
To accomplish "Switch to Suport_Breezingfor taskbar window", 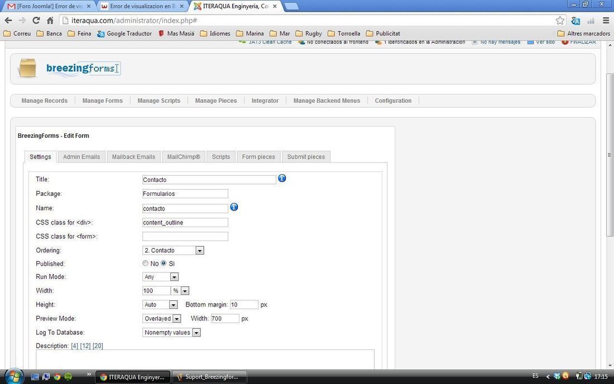I will click(x=210, y=377).
